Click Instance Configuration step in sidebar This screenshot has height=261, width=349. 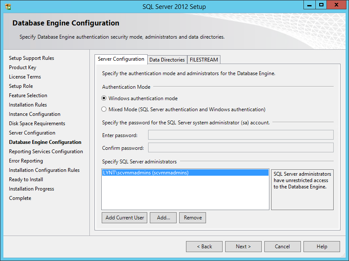(x=34, y=114)
